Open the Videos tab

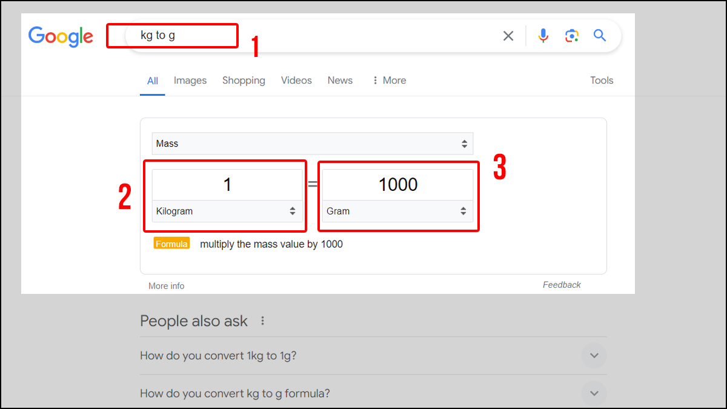click(296, 81)
